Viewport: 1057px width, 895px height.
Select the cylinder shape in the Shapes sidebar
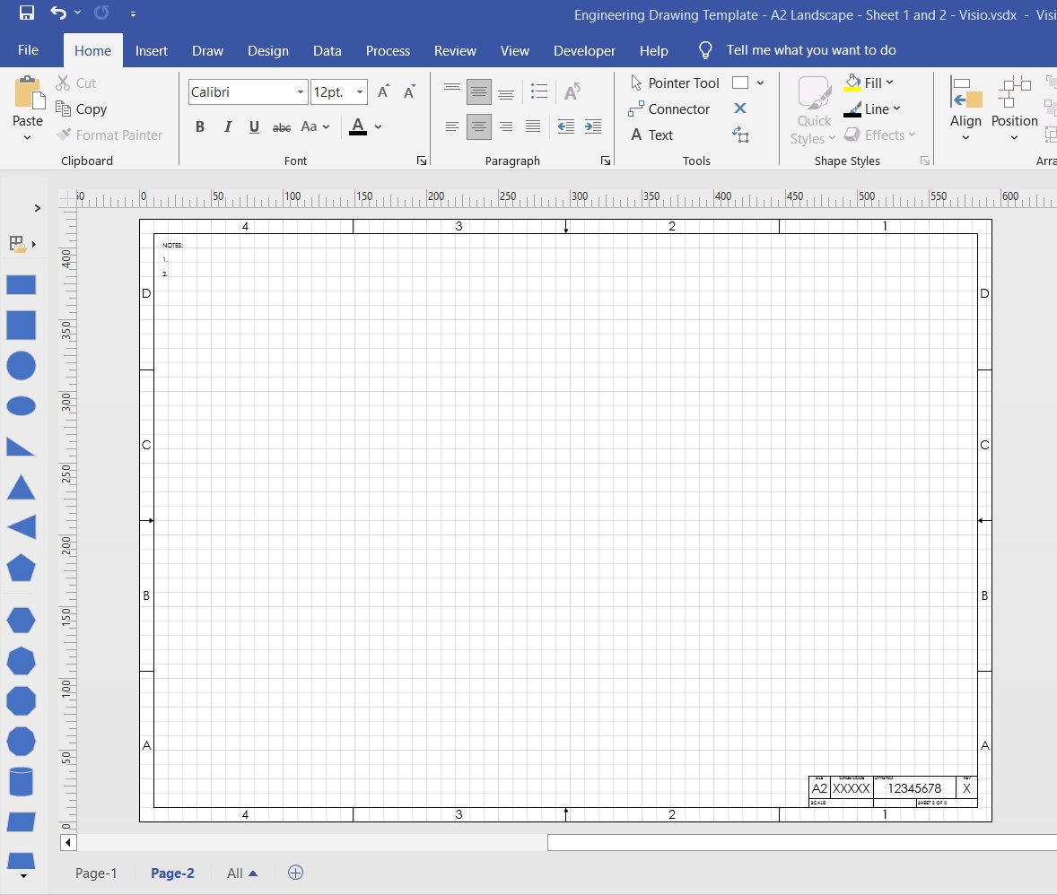[21, 781]
